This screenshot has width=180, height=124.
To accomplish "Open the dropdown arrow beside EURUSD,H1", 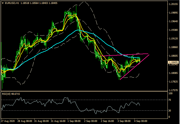I will [x=3, y=3].
